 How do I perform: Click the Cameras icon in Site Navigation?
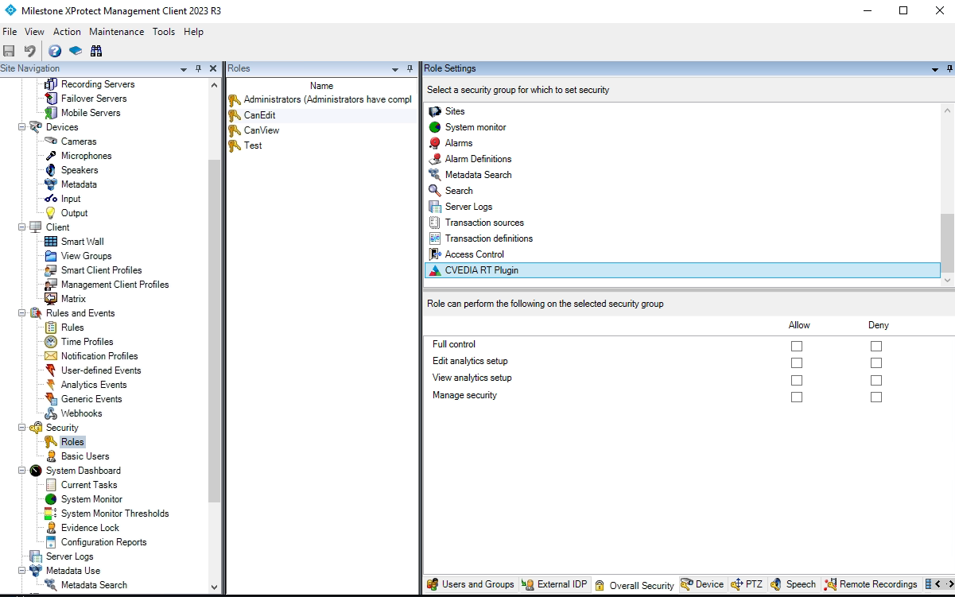click(51, 141)
